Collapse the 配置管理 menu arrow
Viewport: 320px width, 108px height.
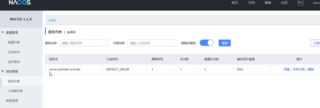(x=3, y=32)
